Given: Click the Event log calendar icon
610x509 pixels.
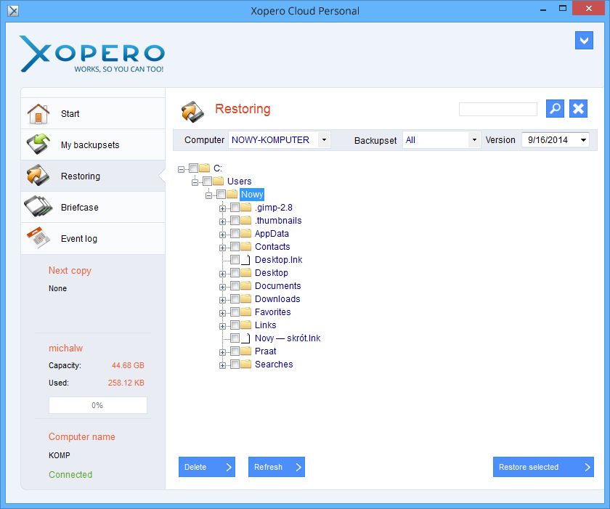Looking at the screenshot, I should click(38, 237).
